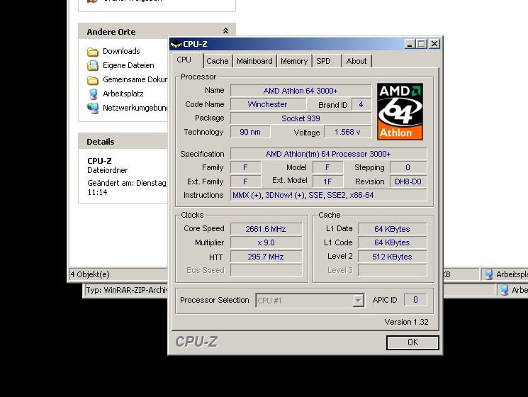Click the Gemeinsame Dokumente folder icon
The image size is (528, 397).
(x=93, y=80)
